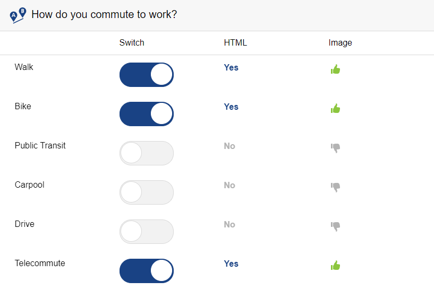This screenshot has width=434, height=290.
Task: Click the No text for Public Transit
Action: point(229,146)
